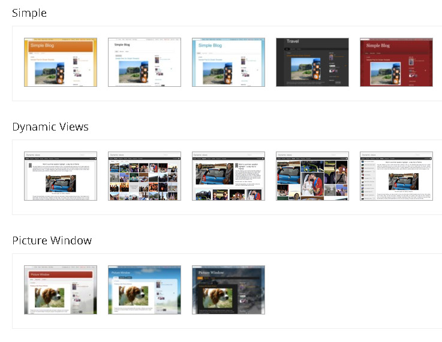Click the Simple section heading
The height and width of the screenshot is (342, 442).
[29, 13]
